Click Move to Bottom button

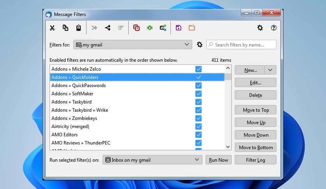255,147
